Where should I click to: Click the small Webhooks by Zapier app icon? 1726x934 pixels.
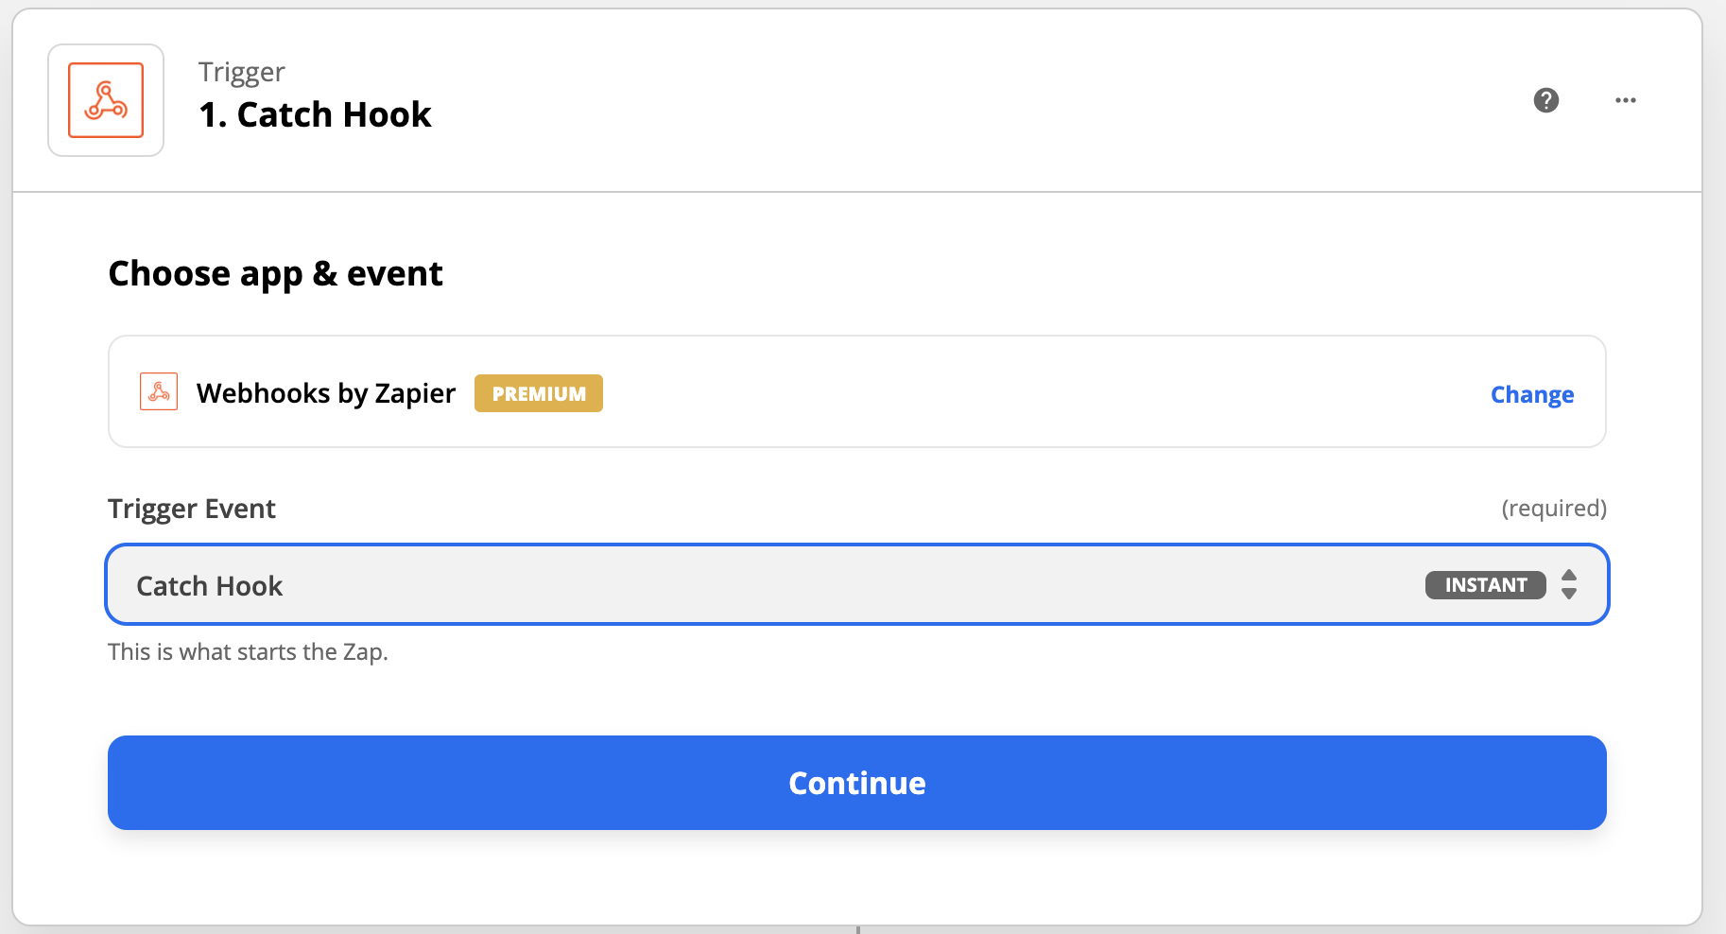click(x=159, y=391)
